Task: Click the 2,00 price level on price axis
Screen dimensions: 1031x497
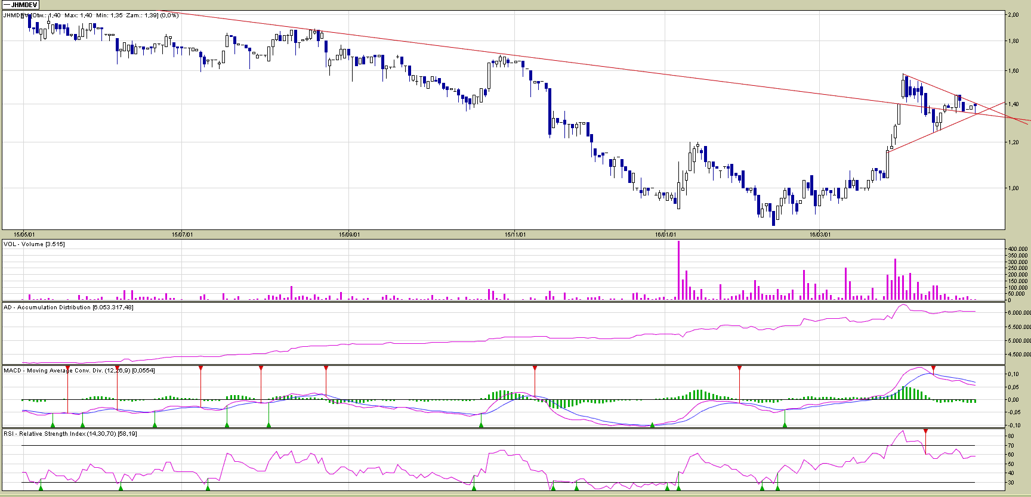Action: [1013, 15]
